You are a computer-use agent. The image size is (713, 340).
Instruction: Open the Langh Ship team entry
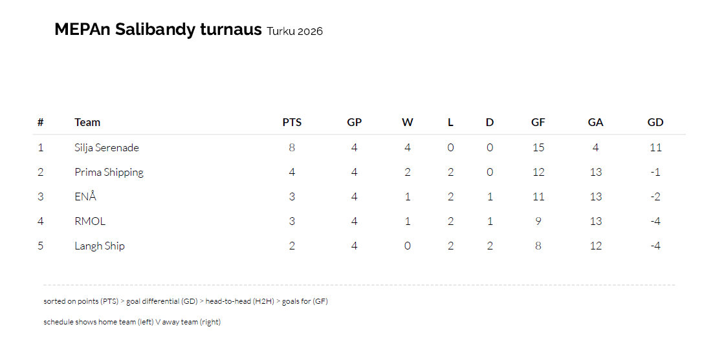[x=100, y=246]
